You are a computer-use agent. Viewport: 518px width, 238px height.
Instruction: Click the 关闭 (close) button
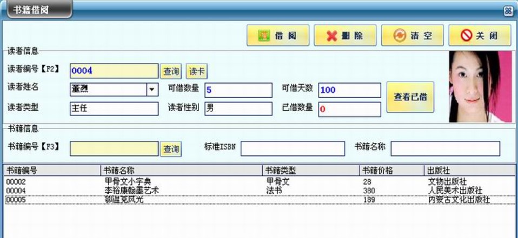(x=480, y=35)
